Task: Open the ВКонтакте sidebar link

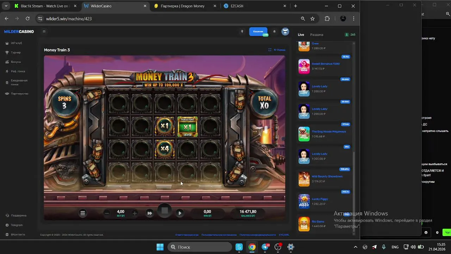Action: [18, 235]
